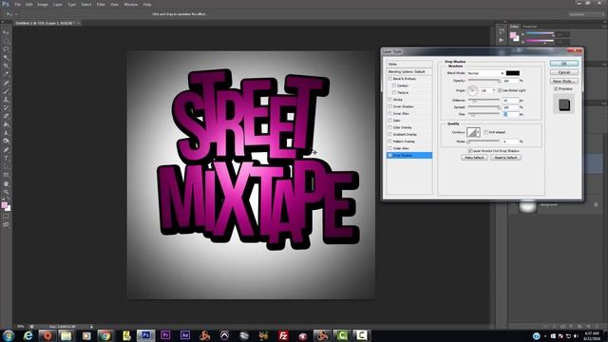Click the Angle dial control
This screenshot has height=342, width=608.
click(x=472, y=91)
